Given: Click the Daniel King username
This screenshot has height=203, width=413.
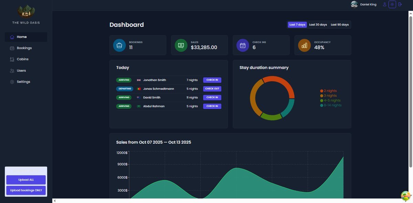Looking at the screenshot, I should point(368,4).
